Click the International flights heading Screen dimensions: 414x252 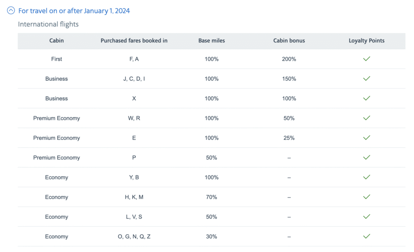[48, 24]
